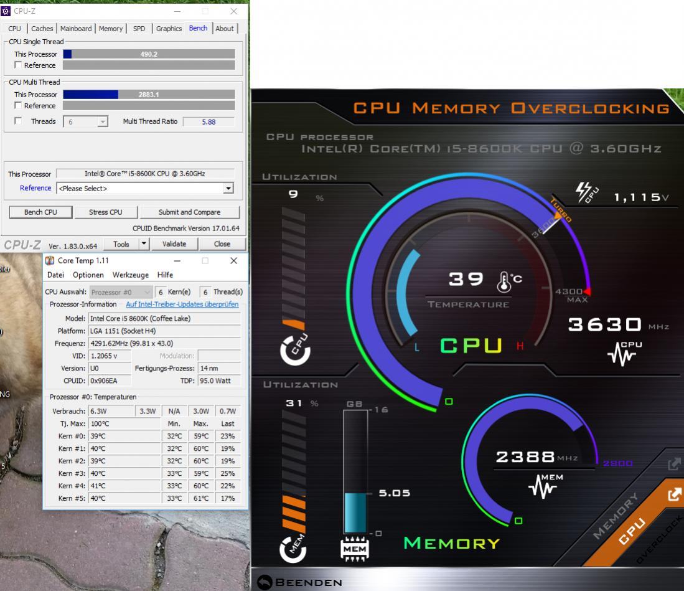Click the CPU-Z Close button
The image size is (684, 591).
click(222, 244)
